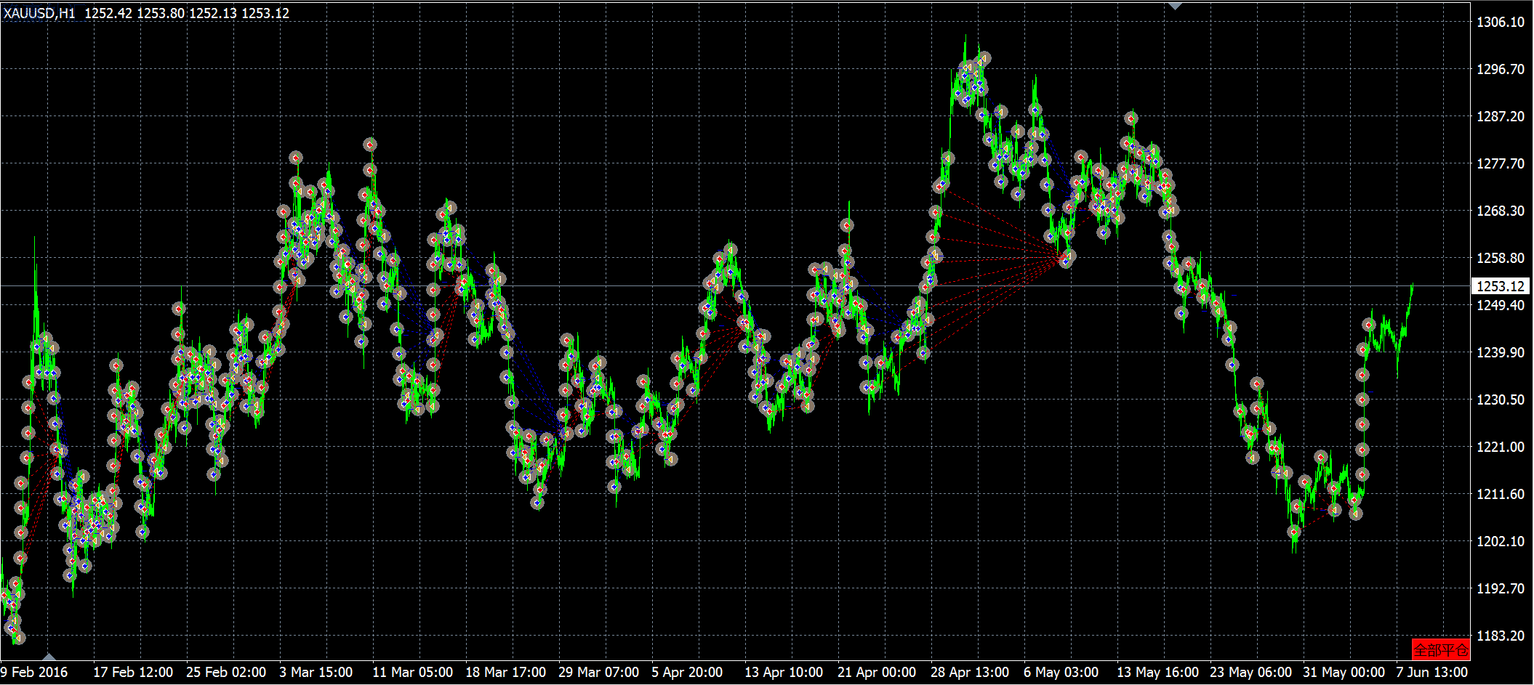Click the 1296.70 price axis label
Viewport: 1534px width, 685px height.
click(1501, 69)
